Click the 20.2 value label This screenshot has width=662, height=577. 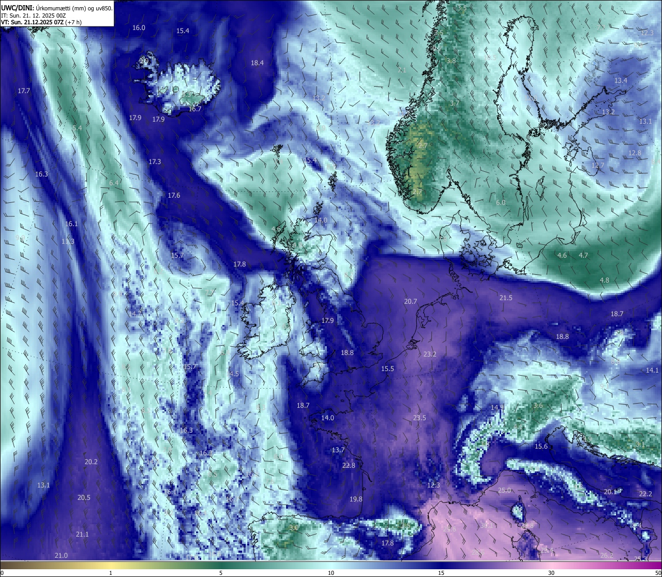point(91,462)
